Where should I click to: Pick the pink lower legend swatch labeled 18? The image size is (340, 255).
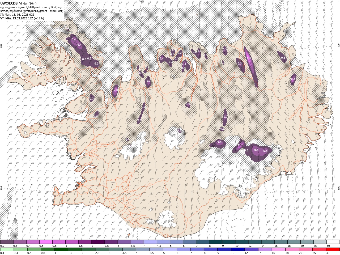[x=292, y=249]
